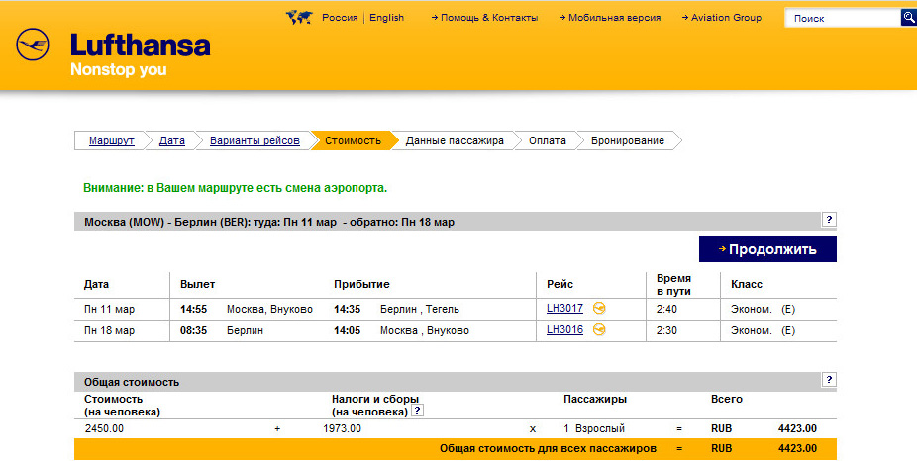Click the Lufthansa crane logo
The image size is (917, 461).
coord(33,45)
